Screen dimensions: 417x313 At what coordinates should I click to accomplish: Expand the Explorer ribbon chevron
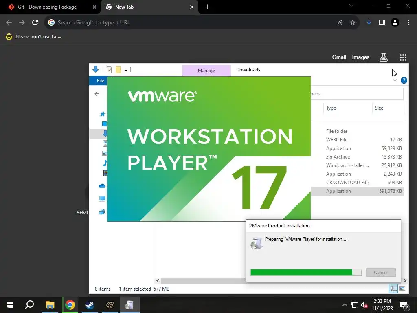point(395,80)
